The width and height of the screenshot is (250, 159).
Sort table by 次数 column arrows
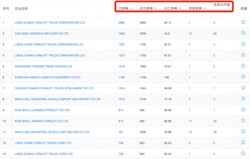[x=131, y=8]
